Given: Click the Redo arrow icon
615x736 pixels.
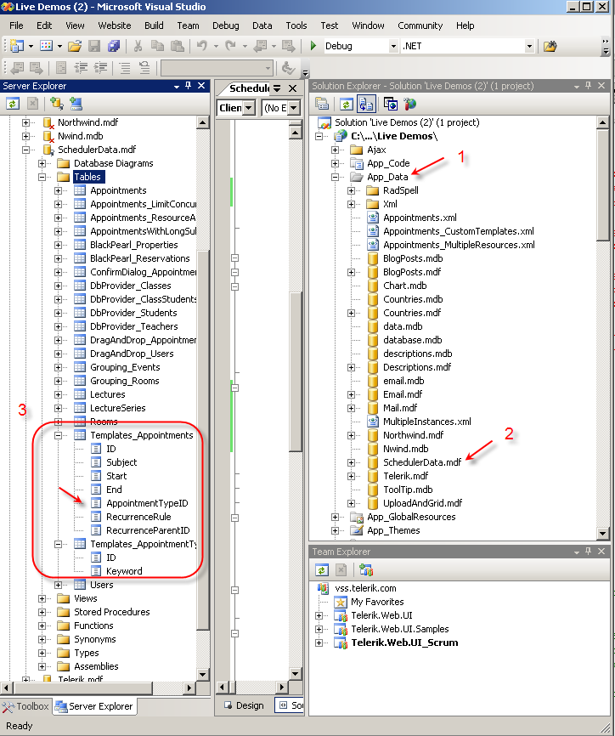Looking at the screenshot, I should point(230,46).
